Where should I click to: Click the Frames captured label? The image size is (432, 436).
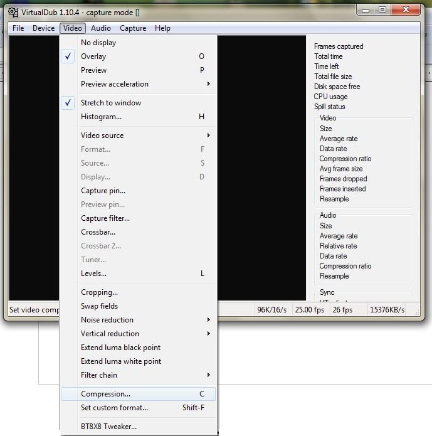click(339, 46)
